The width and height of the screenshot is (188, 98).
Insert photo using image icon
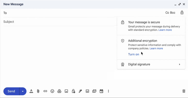[x=66, y=91]
